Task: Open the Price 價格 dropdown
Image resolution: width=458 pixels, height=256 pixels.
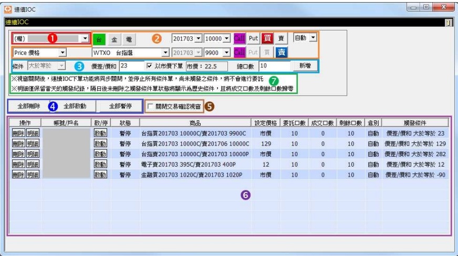Action: (63, 53)
